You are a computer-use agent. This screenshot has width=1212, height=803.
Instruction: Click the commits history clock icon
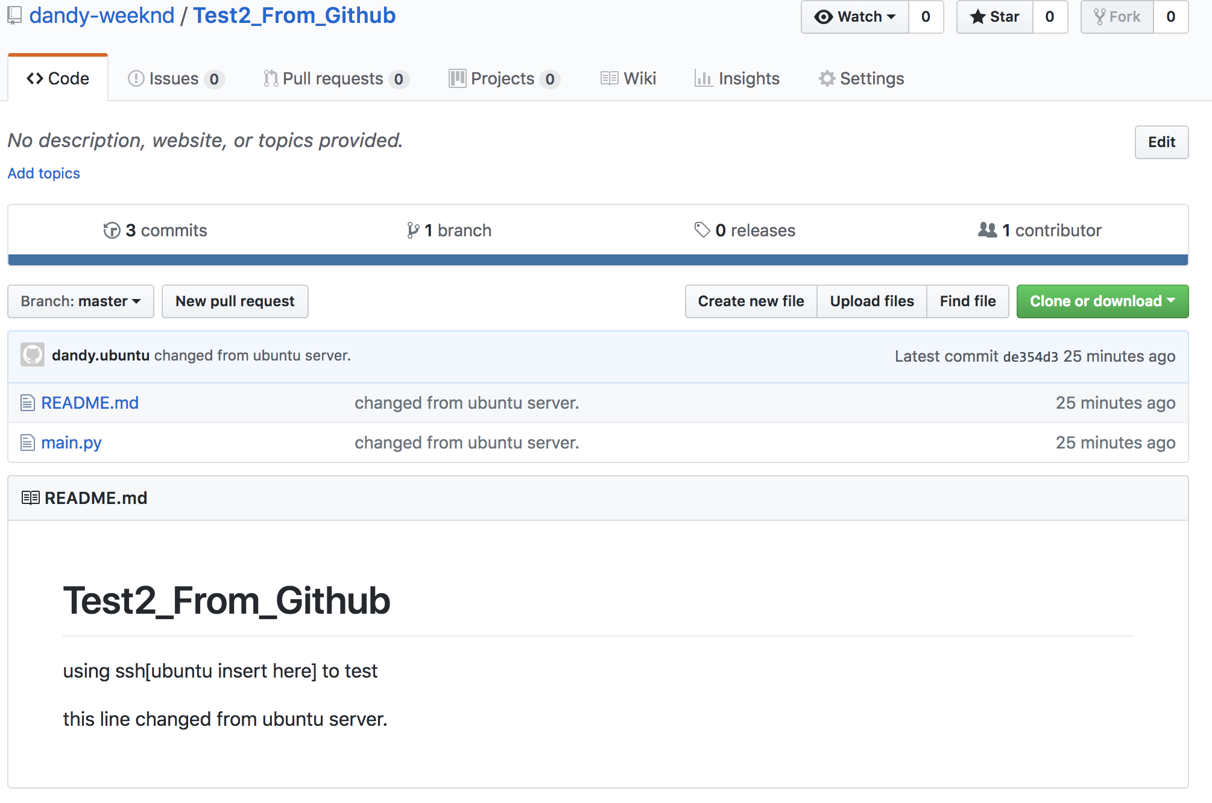[x=112, y=230]
